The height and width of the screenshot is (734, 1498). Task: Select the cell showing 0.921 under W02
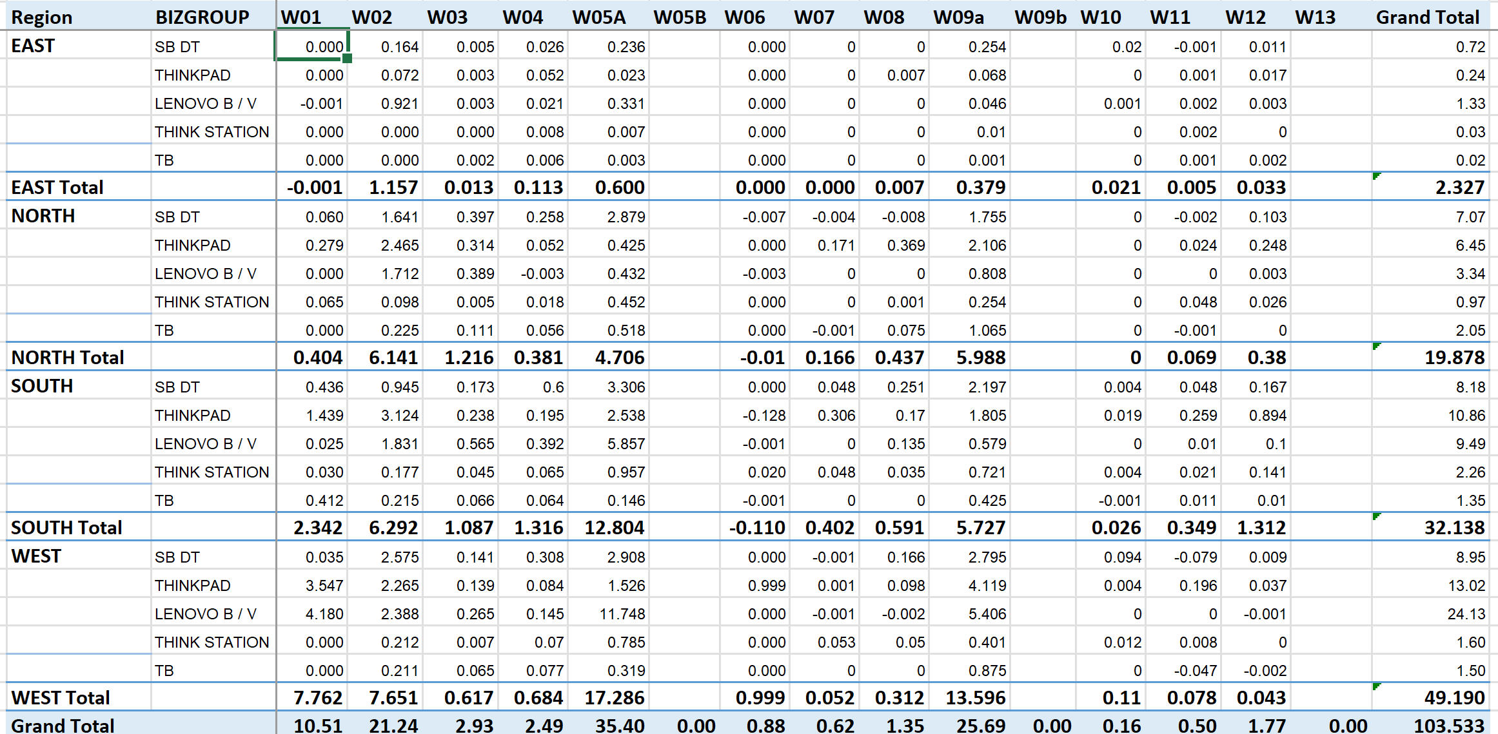point(399,104)
